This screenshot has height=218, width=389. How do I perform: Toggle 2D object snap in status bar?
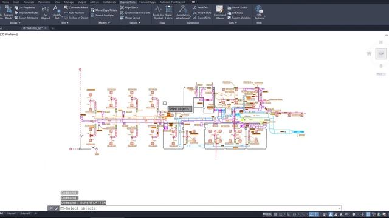317,214
